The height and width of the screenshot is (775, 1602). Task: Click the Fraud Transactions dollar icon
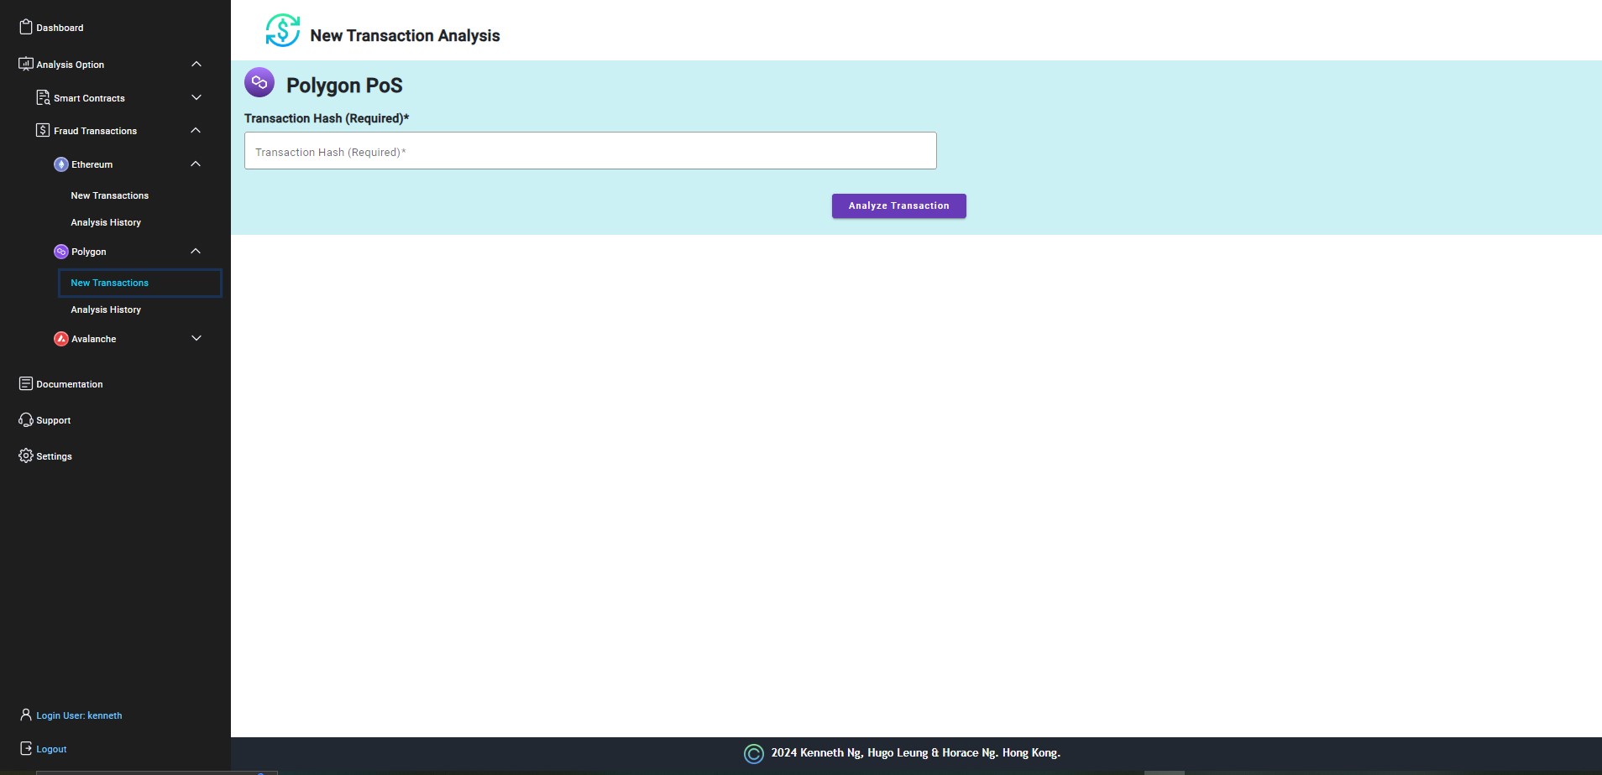pyautogui.click(x=43, y=130)
